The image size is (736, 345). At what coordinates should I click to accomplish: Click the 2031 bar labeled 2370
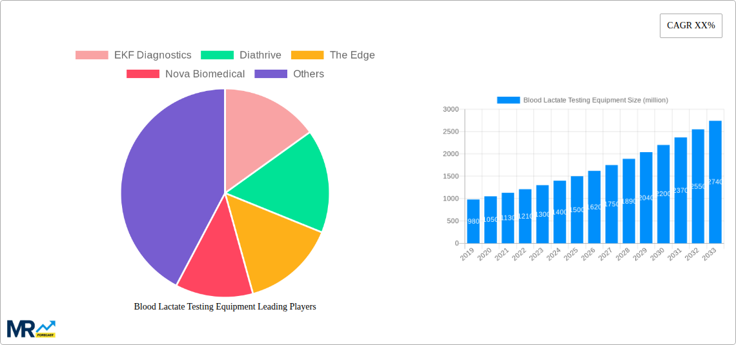[680, 190]
